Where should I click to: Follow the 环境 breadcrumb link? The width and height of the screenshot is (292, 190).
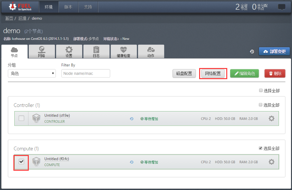click(22, 18)
